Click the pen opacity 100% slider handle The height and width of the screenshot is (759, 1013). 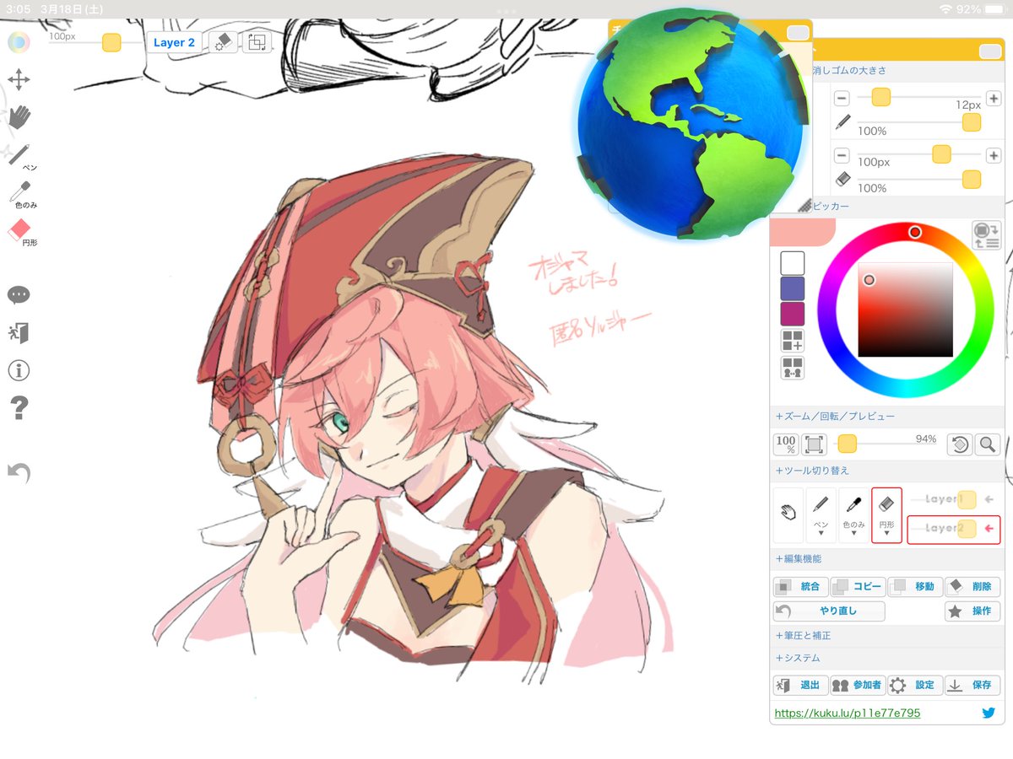click(x=972, y=122)
